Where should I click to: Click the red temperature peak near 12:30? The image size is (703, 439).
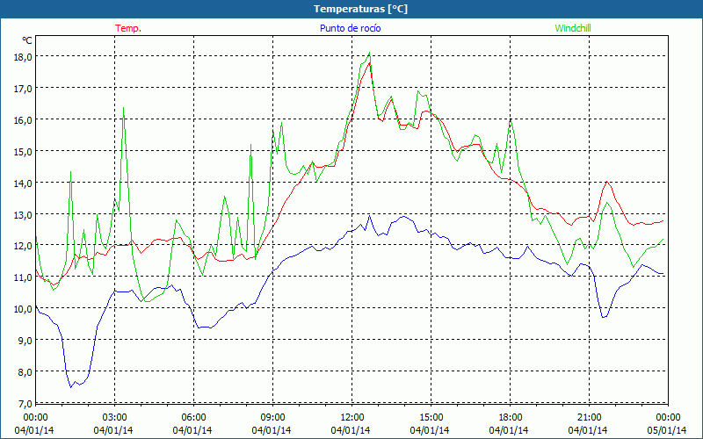coord(369,63)
